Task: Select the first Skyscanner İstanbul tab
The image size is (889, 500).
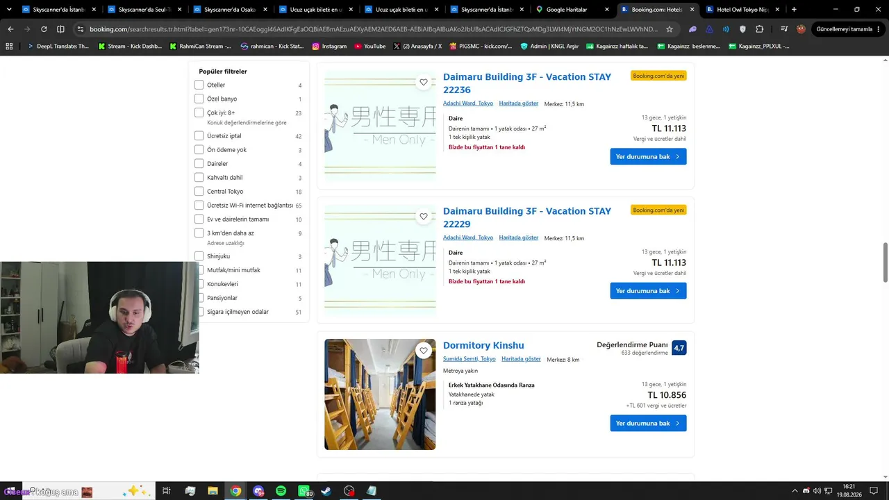Action: point(58,10)
